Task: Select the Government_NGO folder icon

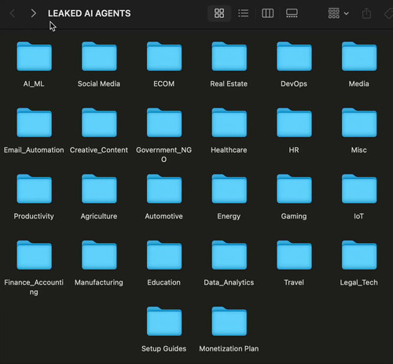Action: coord(164,123)
